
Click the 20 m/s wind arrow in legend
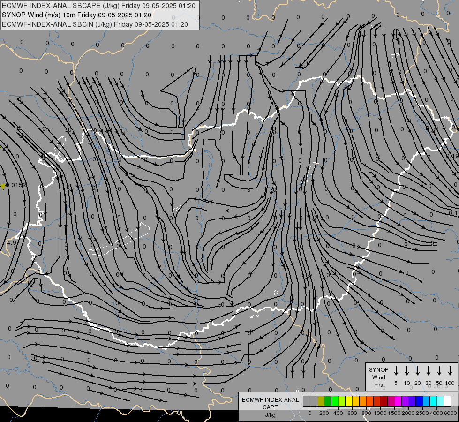click(417, 371)
